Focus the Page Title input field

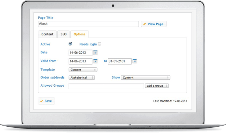(88, 24)
